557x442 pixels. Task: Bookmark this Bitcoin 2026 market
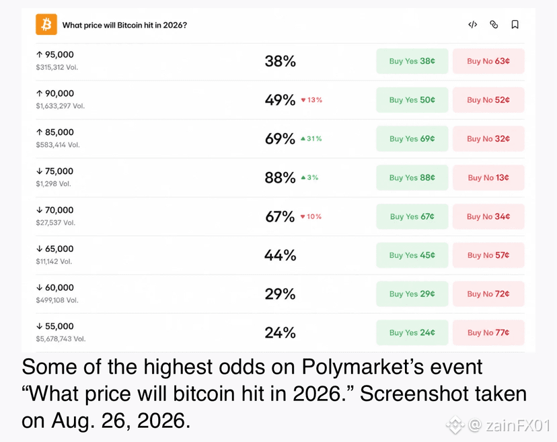[515, 24]
